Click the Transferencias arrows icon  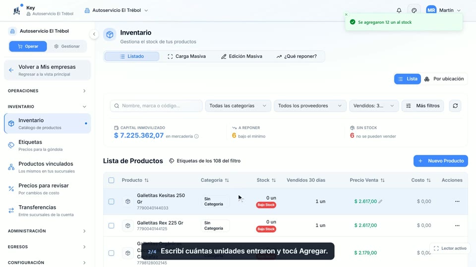tap(11, 211)
